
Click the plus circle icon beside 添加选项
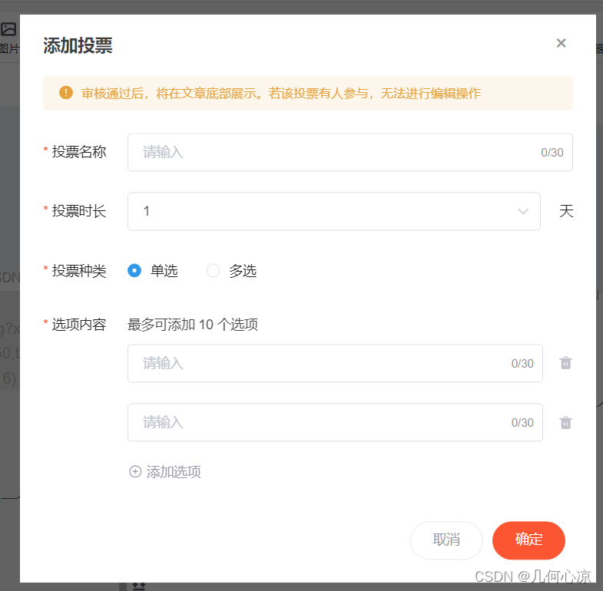[135, 471]
